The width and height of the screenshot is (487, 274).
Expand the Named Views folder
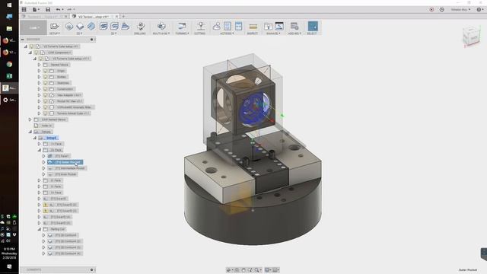39,65
